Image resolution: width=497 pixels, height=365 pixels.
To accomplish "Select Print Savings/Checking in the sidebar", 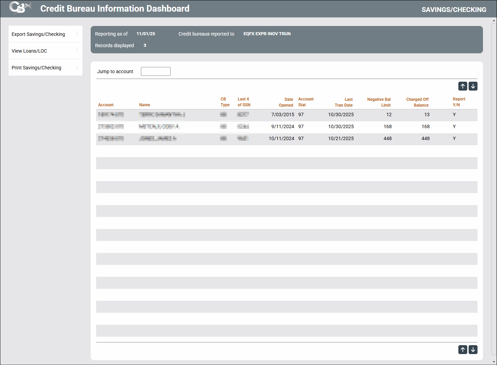I will point(37,68).
